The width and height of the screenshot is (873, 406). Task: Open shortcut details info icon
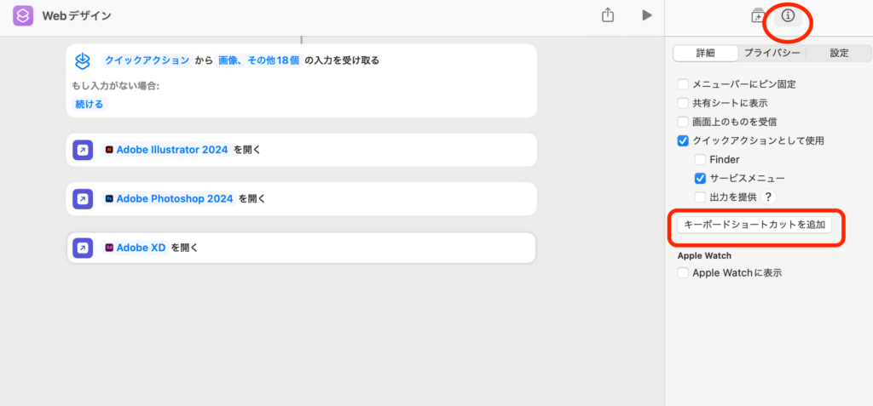(788, 15)
